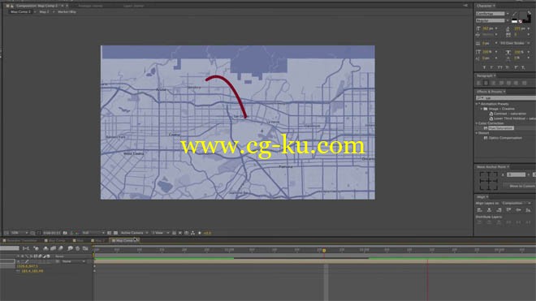Viewport: 536px width, 301px height.
Task: Click the third paragraph alignment icon (right align)
Action: 494,83
